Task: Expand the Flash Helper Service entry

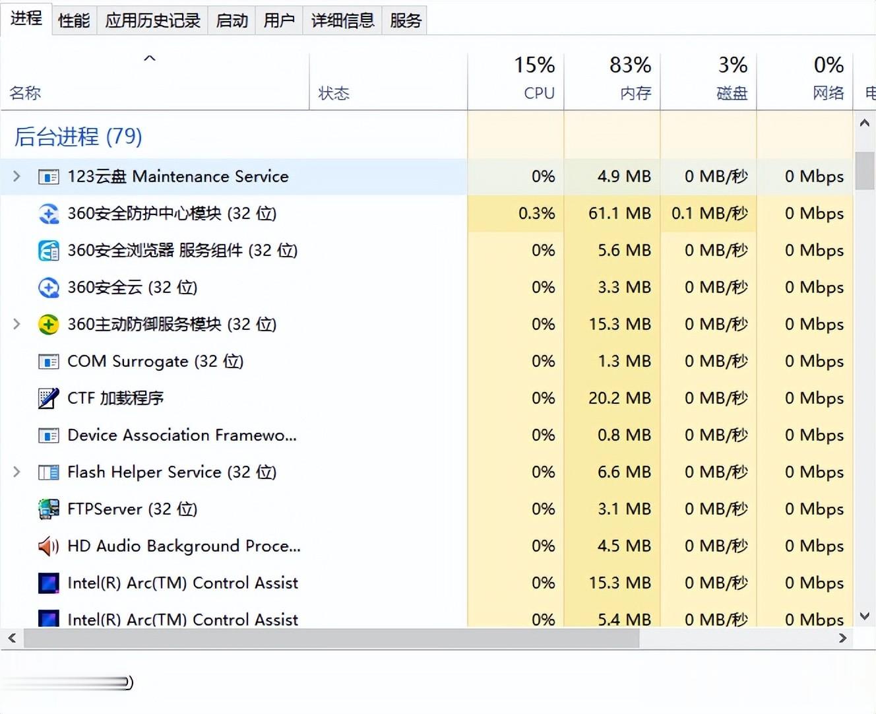Action: (x=17, y=472)
